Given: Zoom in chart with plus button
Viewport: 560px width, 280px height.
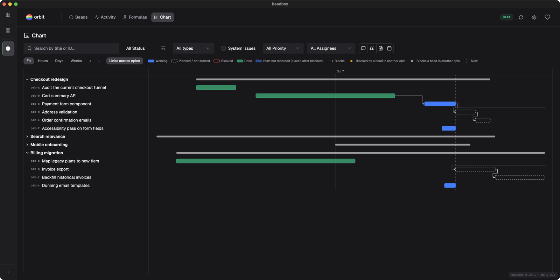Looking at the screenshot, I should pos(90,61).
